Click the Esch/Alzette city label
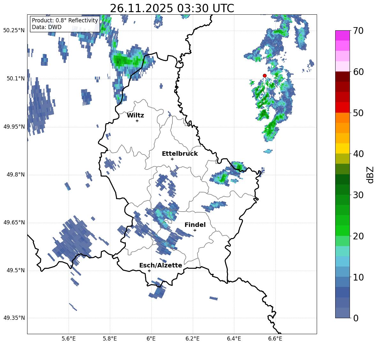The image size is (378, 345). click(x=161, y=265)
